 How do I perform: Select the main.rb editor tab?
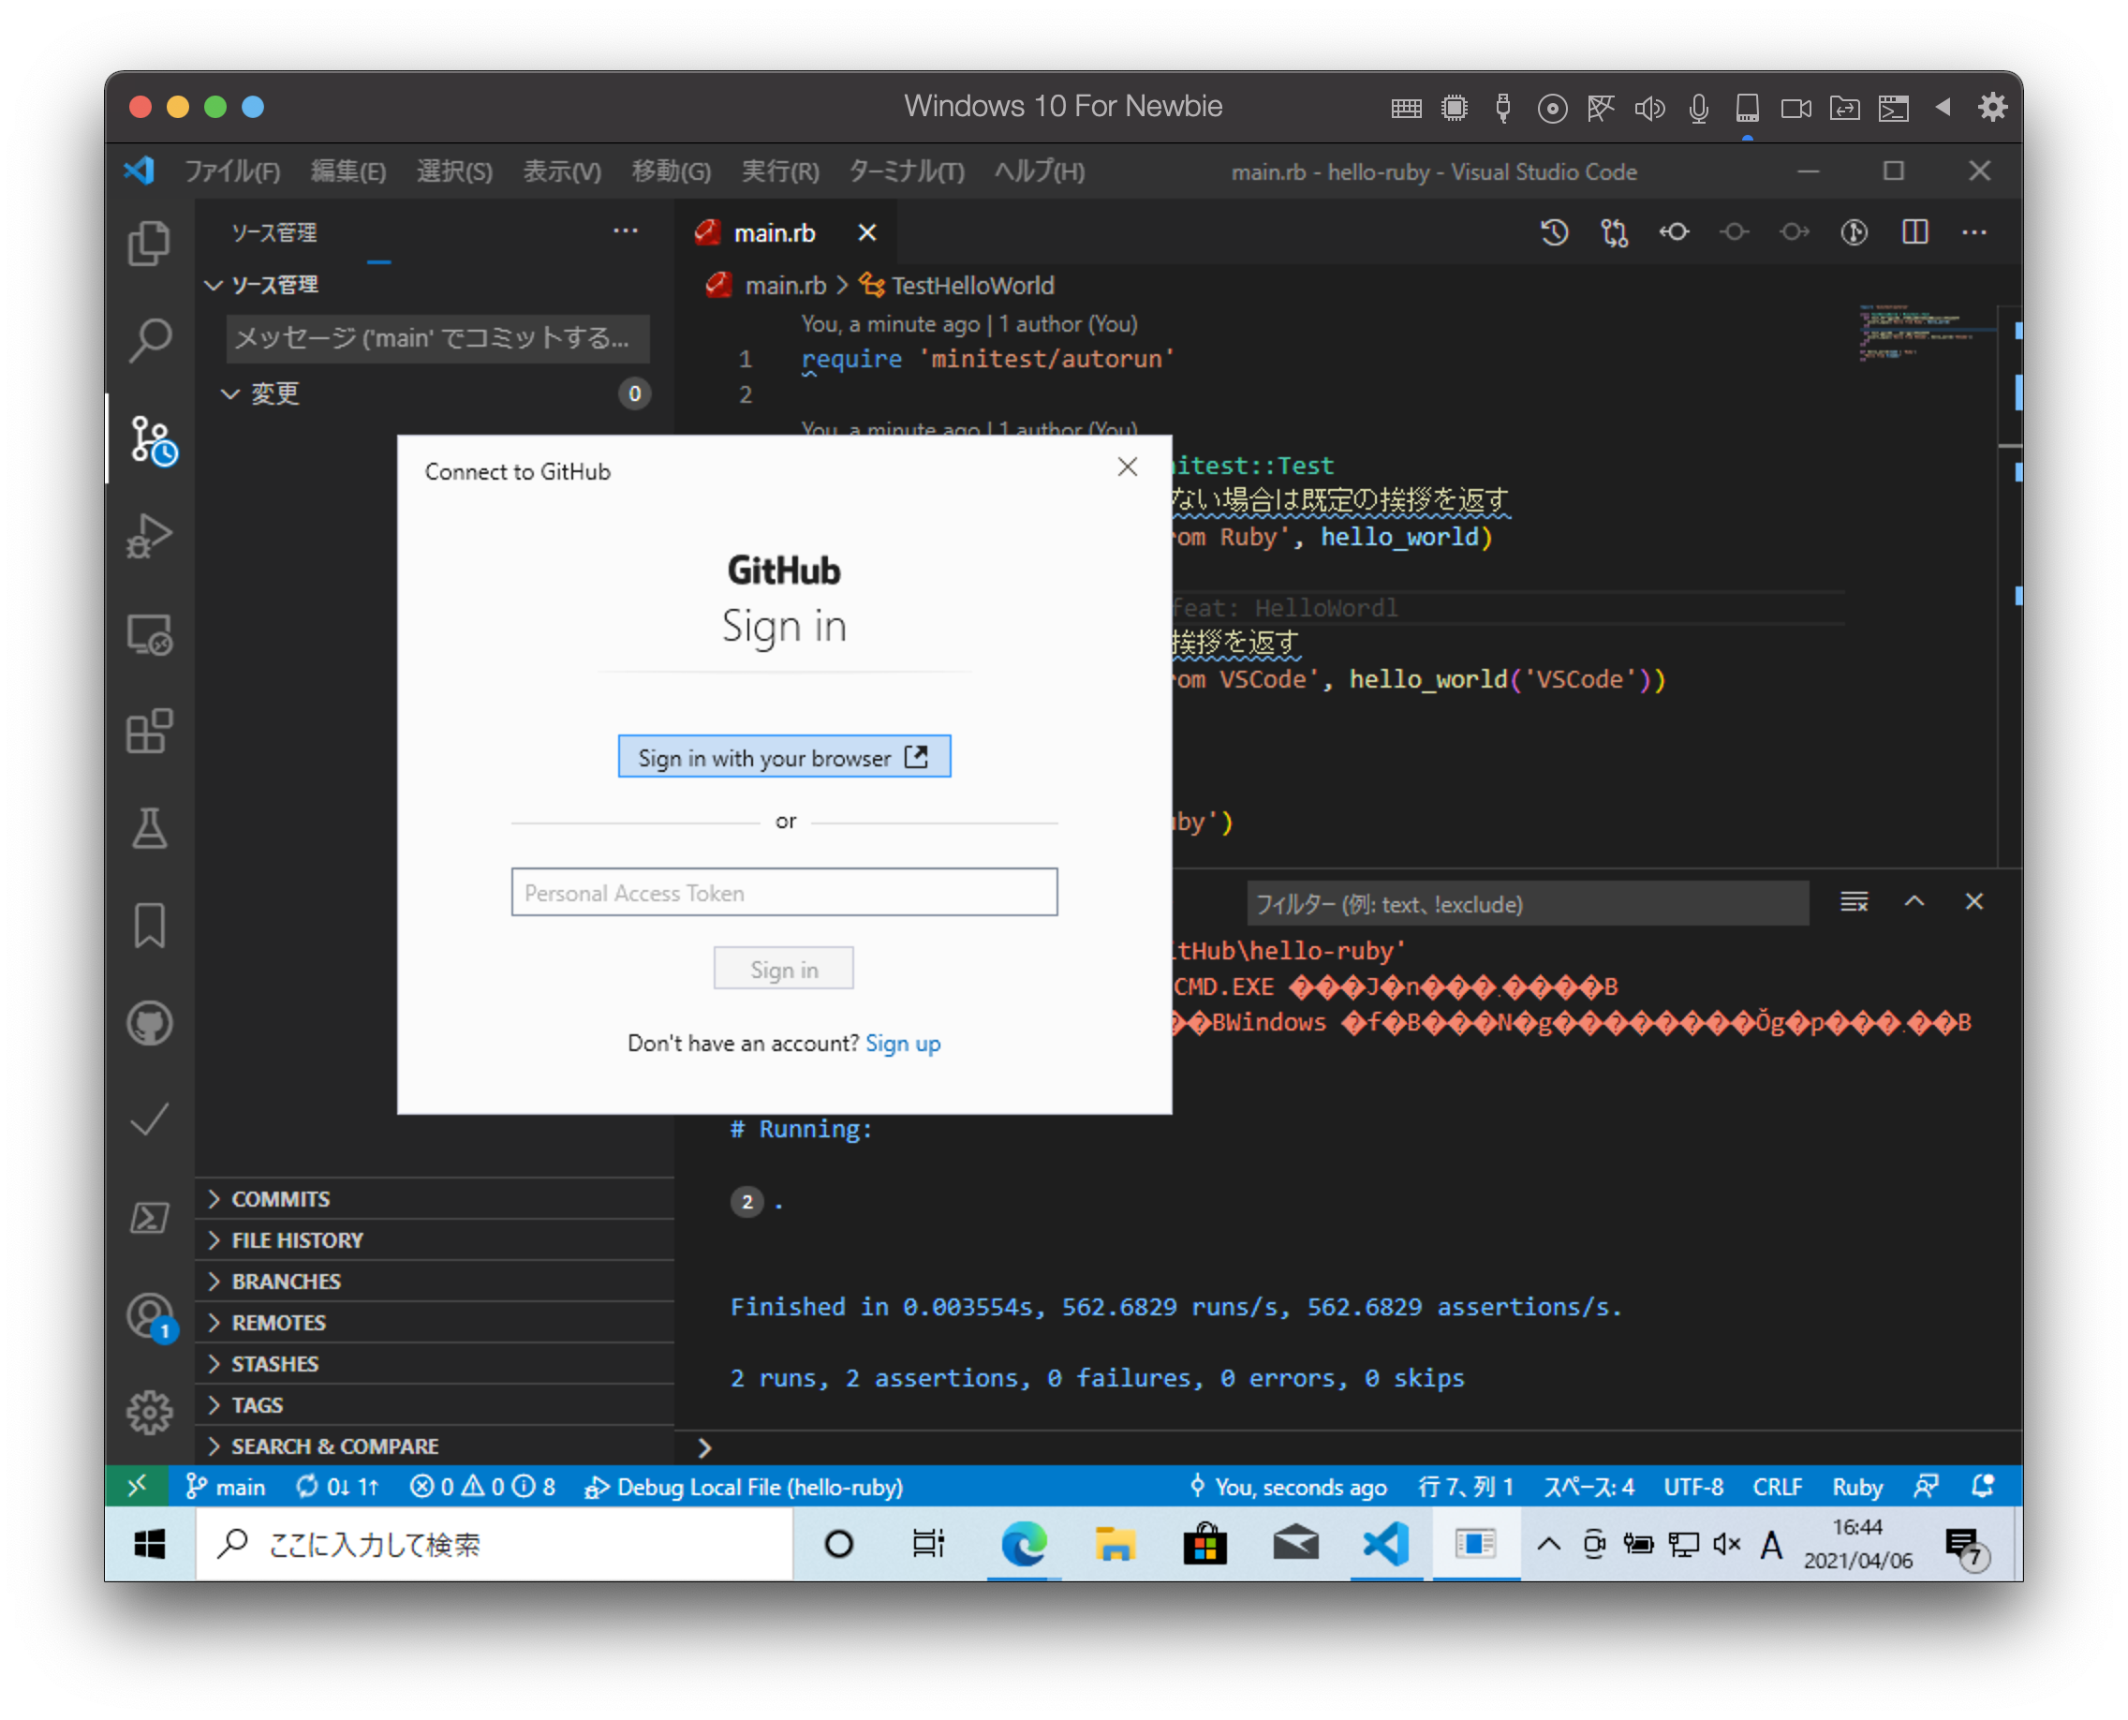point(776,231)
